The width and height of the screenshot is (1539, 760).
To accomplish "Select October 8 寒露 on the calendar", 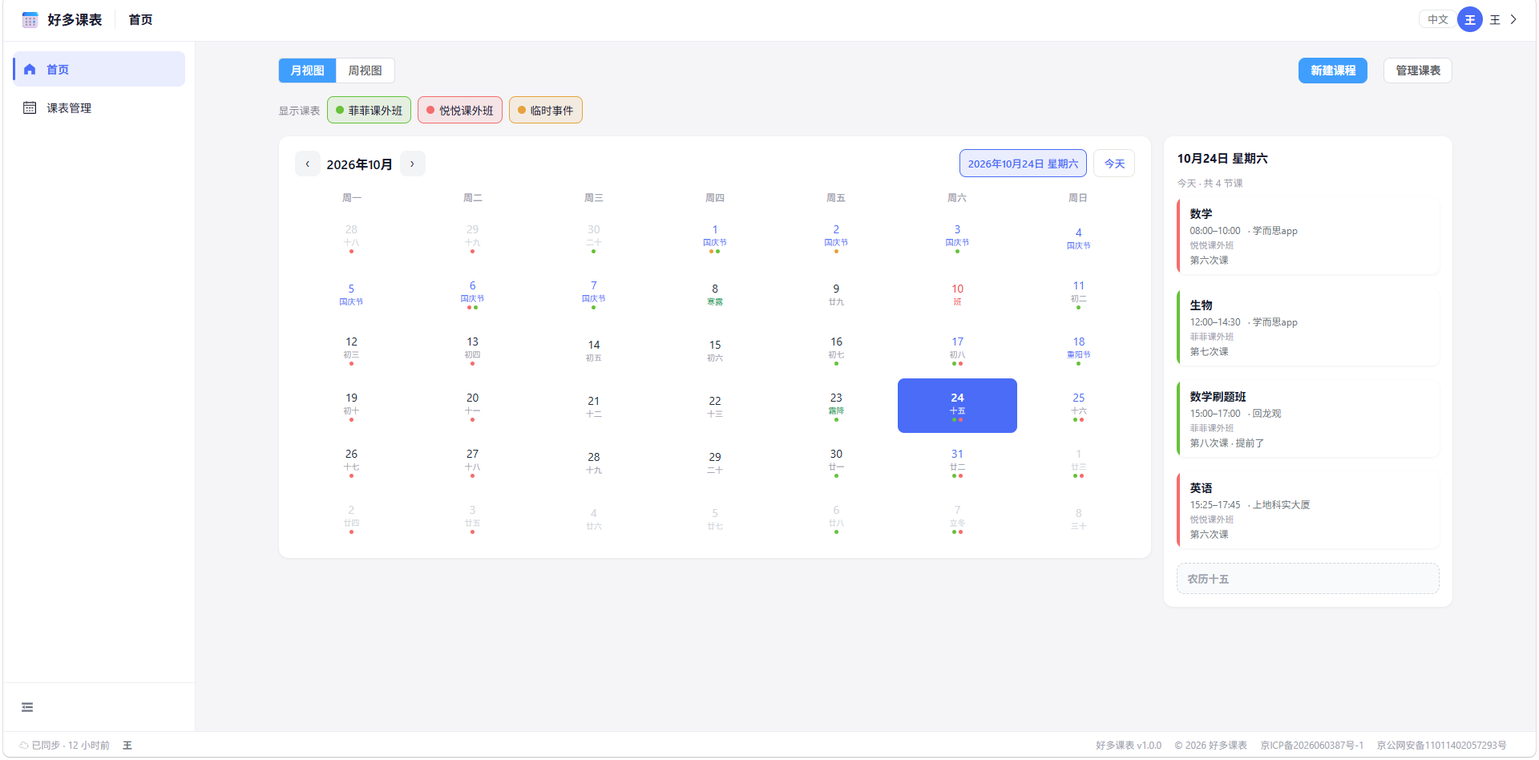I will 715,294.
